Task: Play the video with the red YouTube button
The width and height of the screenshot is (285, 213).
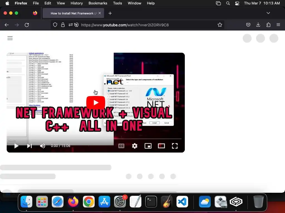Action: [x=96, y=103]
